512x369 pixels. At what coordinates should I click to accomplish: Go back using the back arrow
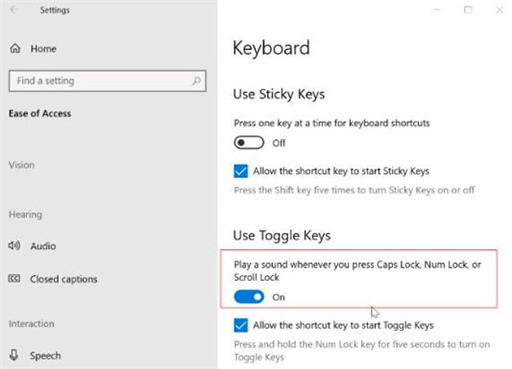coord(13,10)
